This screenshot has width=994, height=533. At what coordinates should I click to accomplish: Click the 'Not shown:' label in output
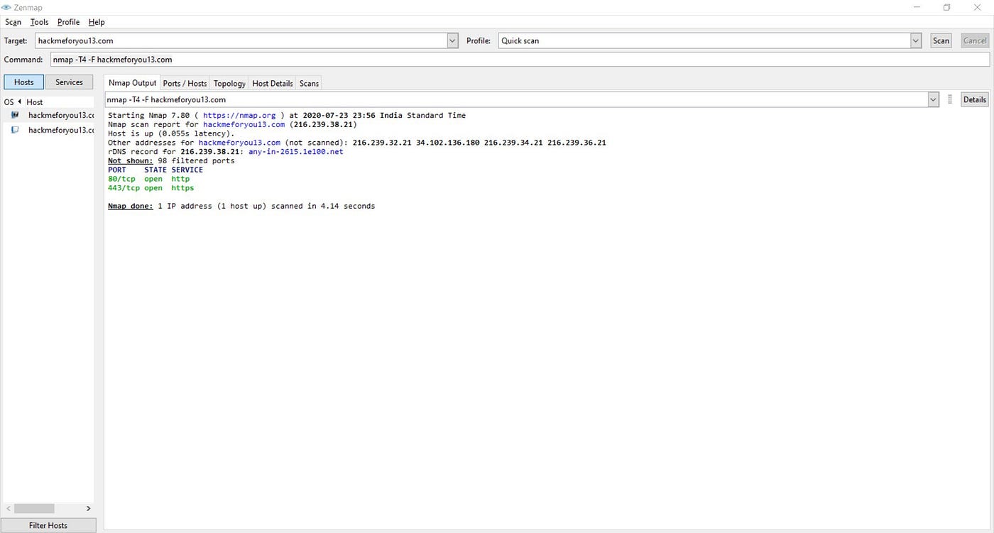(130, 160)
